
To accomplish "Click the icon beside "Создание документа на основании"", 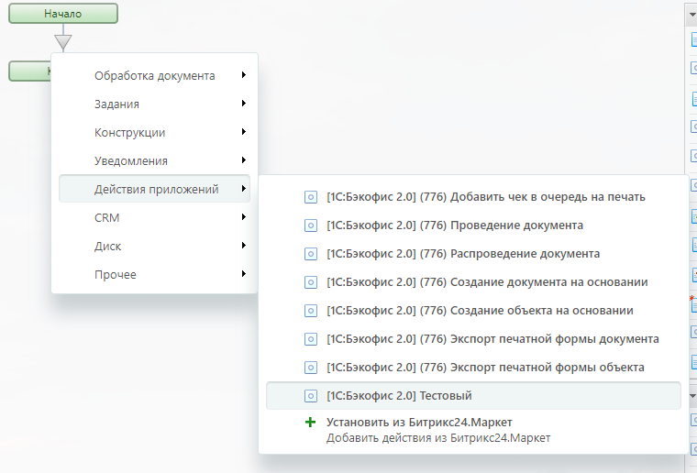I will pos(311,282).
